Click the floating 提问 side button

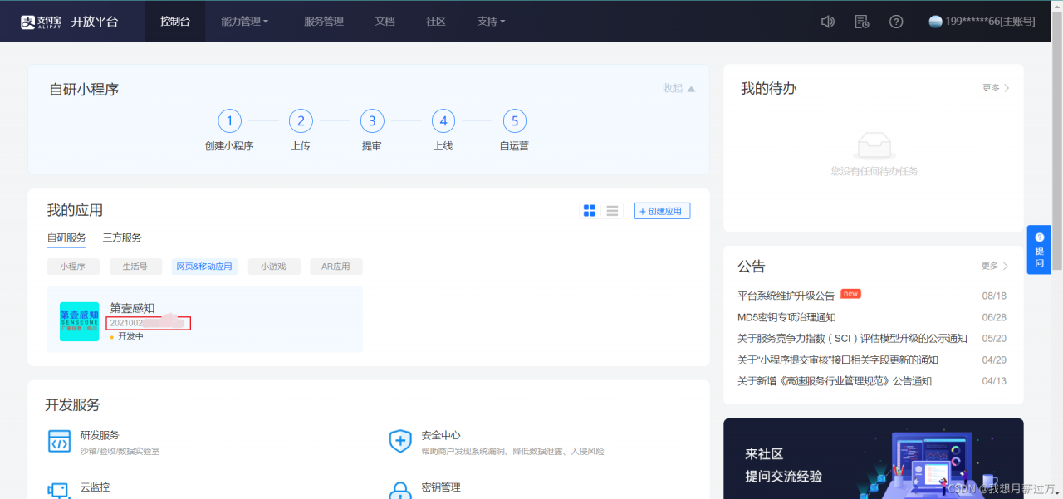click(x=1039, y=249)
